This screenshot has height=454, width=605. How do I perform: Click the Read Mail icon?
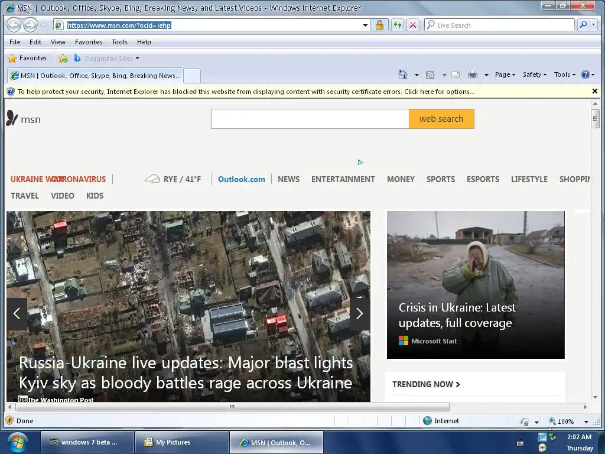click(x=456, y=74)
